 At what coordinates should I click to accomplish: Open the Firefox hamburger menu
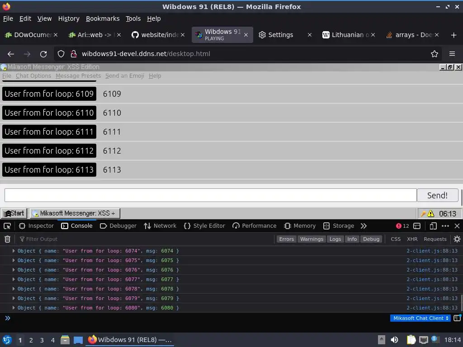coord(452,54)
